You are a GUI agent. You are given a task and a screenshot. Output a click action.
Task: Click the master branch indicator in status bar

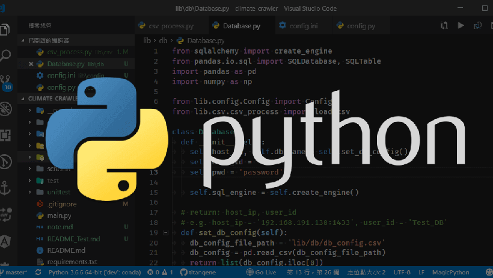pyautogui.click(x=14, y=273)
